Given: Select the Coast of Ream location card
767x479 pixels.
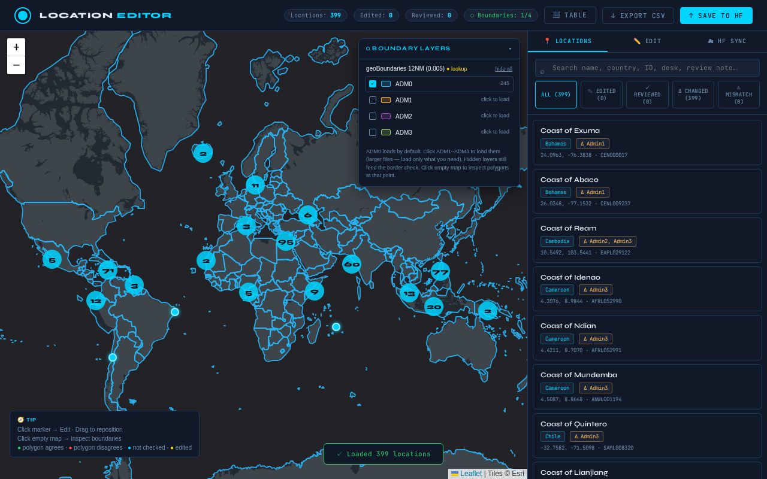Looking at the screenshot, I should [647, 240].
